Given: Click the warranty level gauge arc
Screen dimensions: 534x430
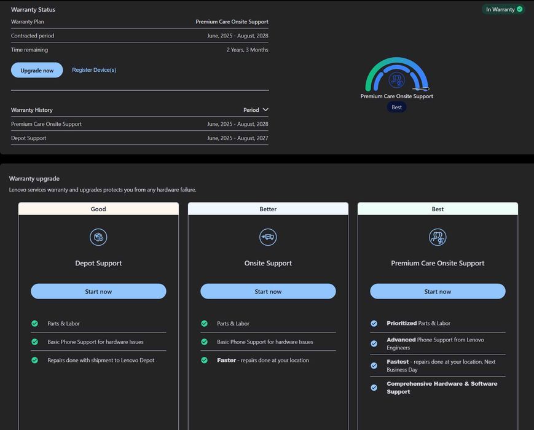Looking at the screenshot, I should coord(397,74).
